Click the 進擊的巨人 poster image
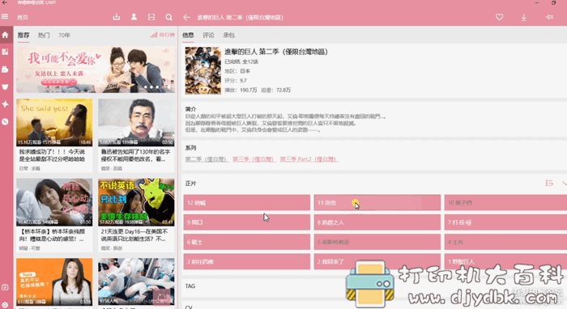Image resolution: width=567 pixels, height=309 pixels. 202,70
